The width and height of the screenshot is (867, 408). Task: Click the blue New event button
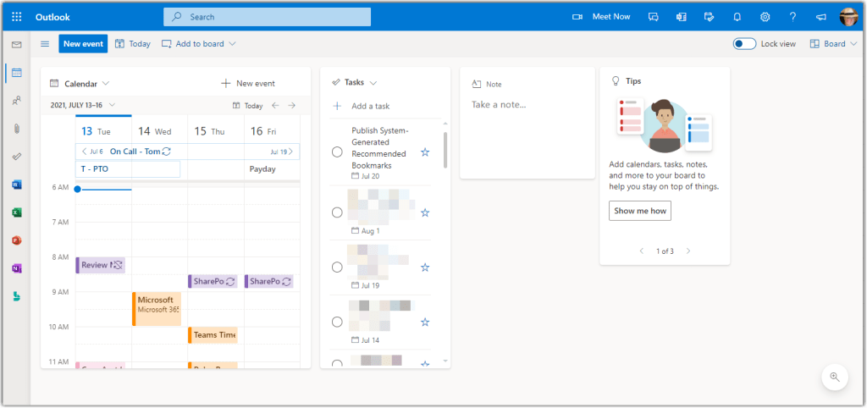click(x=83, y=44)
